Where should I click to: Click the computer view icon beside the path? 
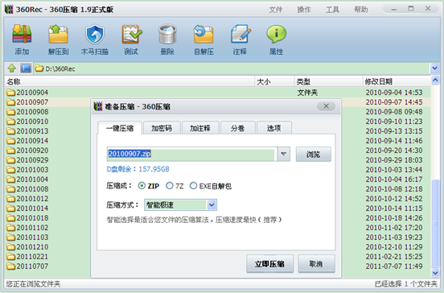point(26,68)
